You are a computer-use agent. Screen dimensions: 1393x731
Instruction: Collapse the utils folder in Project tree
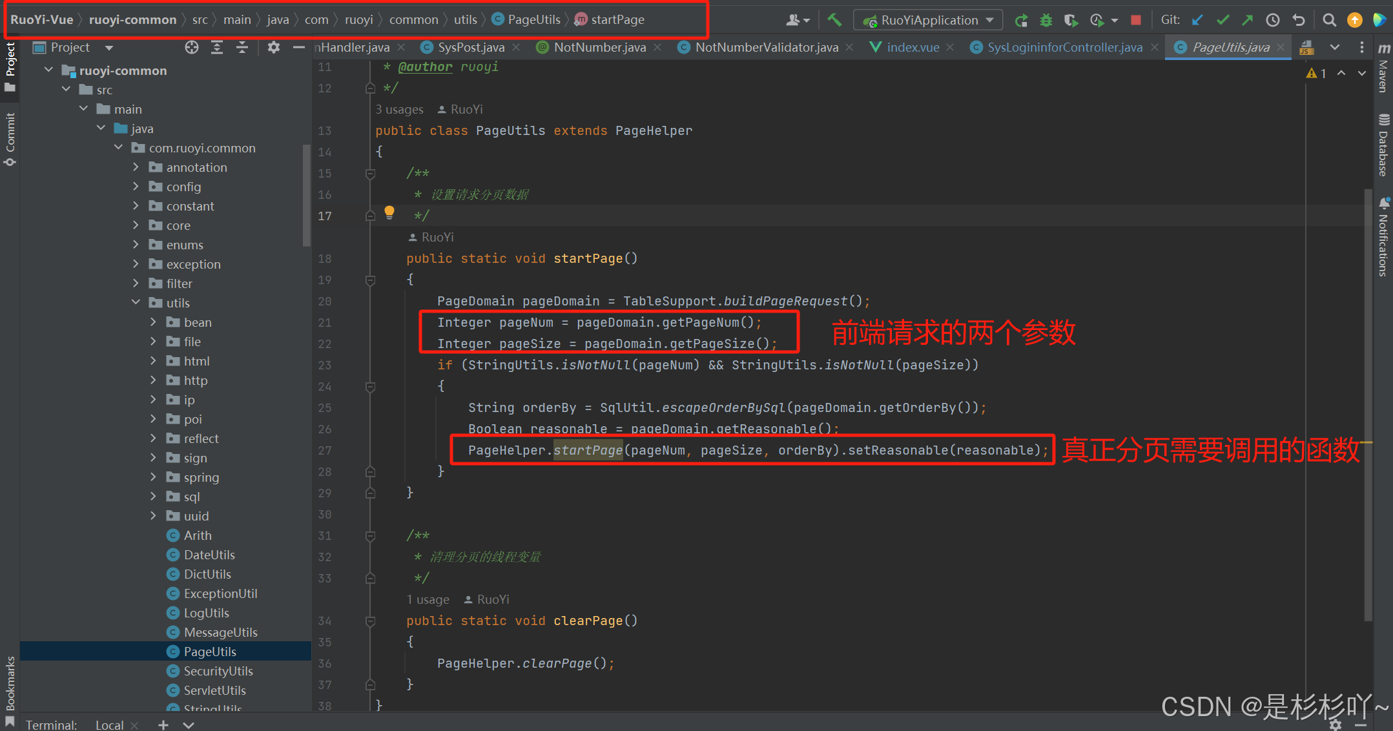136,302
